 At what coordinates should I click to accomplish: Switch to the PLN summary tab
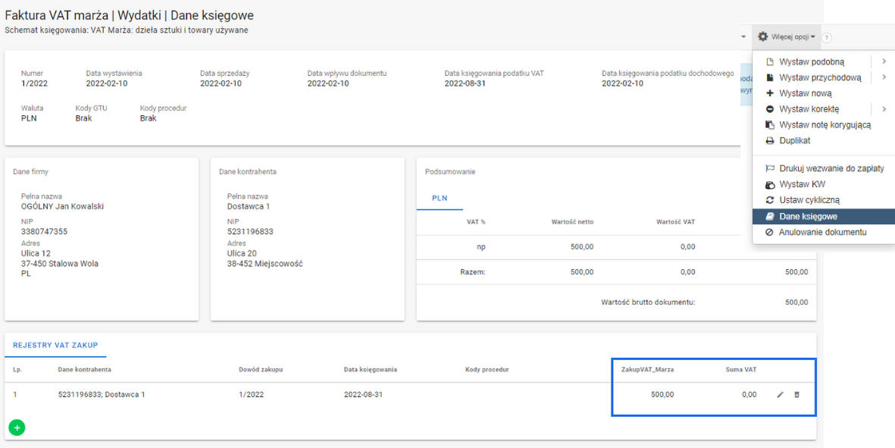click(440, 198)
